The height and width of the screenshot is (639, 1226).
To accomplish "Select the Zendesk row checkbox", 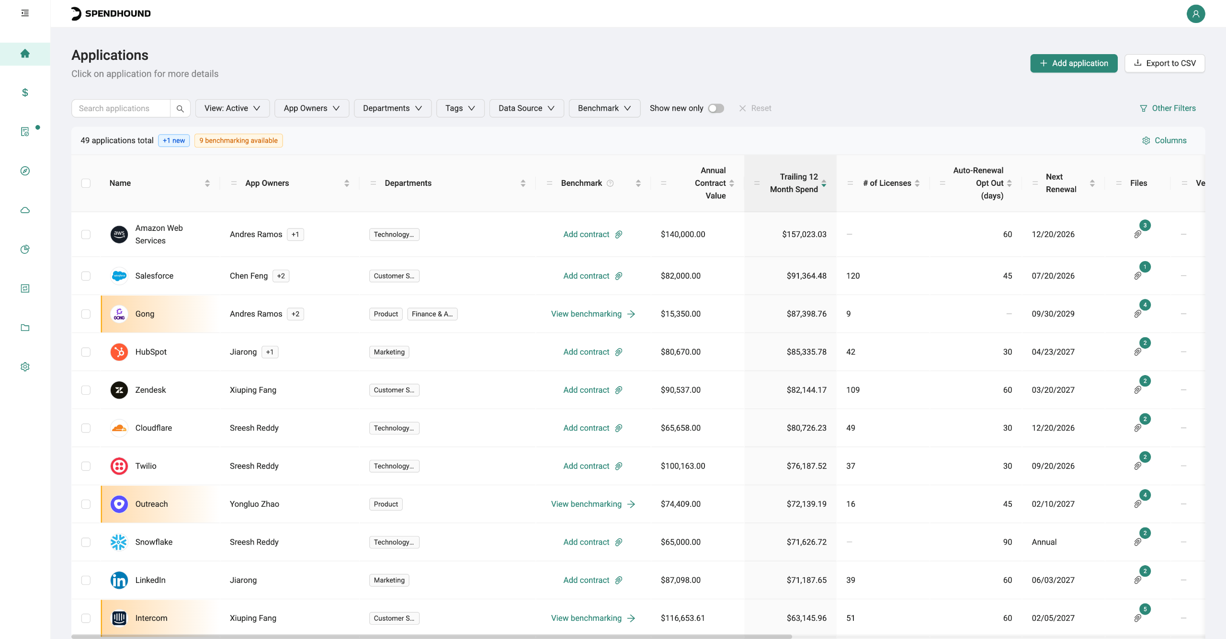I will pyautogui.click(x=86, y=390).
